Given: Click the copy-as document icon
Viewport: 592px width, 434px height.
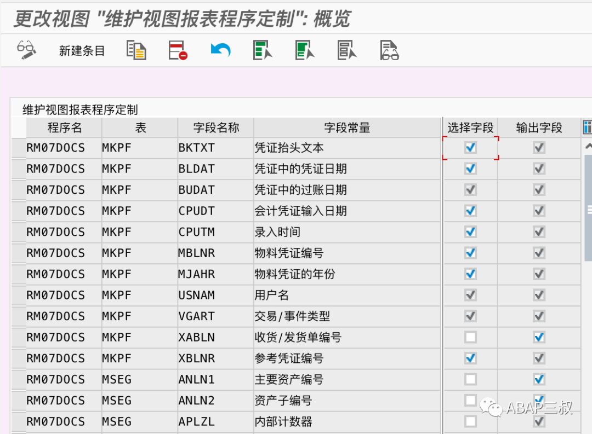Looking at the screenshot, I should [136, 50].
